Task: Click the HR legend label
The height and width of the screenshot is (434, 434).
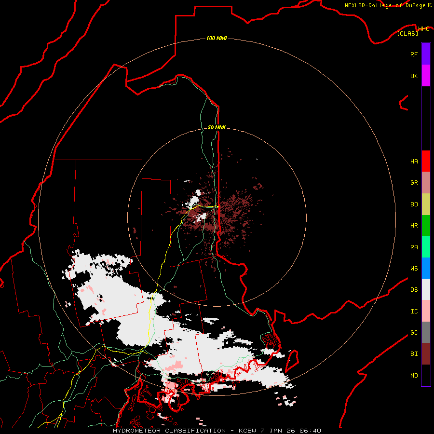Action: point(414,226)
